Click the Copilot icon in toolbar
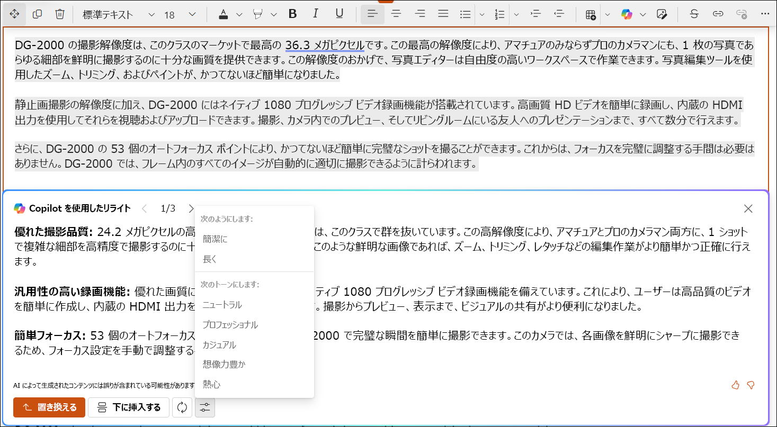Screen dimensions: 777x427 (x=627, y=14)
